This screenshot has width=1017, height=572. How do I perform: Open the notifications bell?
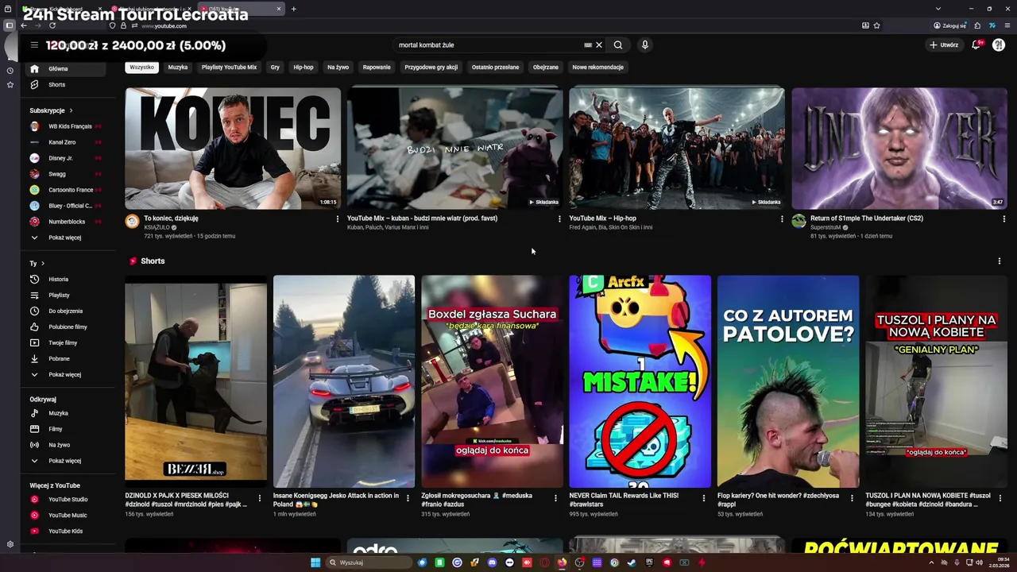point(976,45)
